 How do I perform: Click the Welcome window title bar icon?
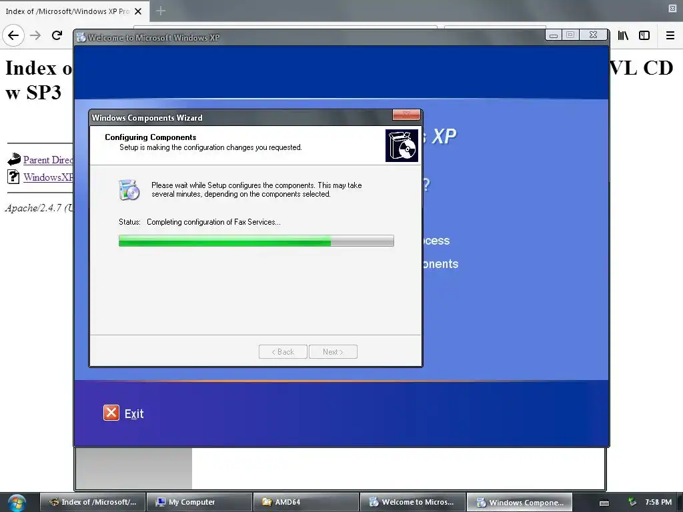(81, 37)
